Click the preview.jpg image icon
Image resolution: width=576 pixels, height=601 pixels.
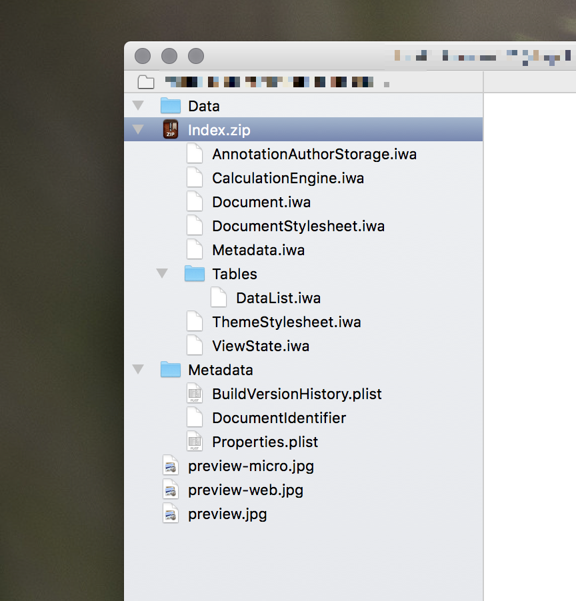[171, 513]
